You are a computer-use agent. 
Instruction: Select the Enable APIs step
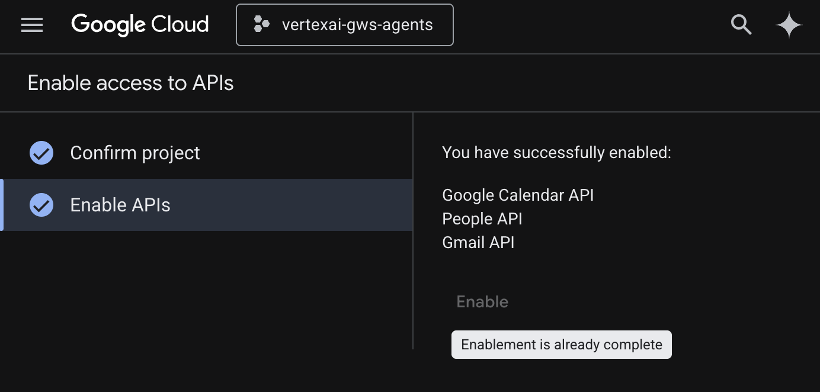120,205
